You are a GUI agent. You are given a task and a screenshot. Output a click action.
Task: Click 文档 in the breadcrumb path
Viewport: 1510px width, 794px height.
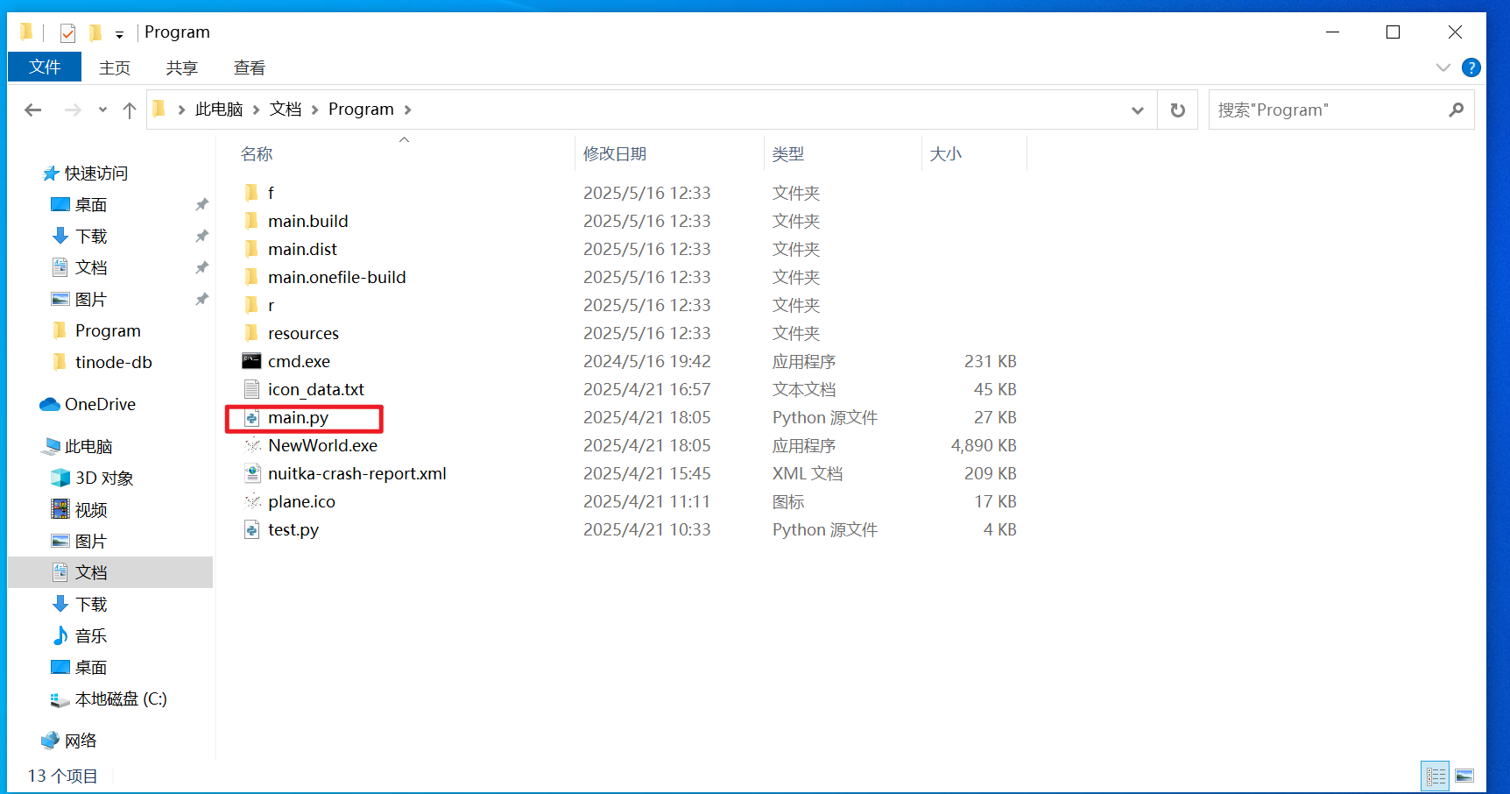pyautogui.click(x=286, y=109)
